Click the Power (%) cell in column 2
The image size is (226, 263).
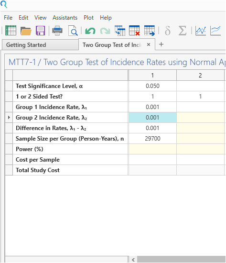(200, 149)
